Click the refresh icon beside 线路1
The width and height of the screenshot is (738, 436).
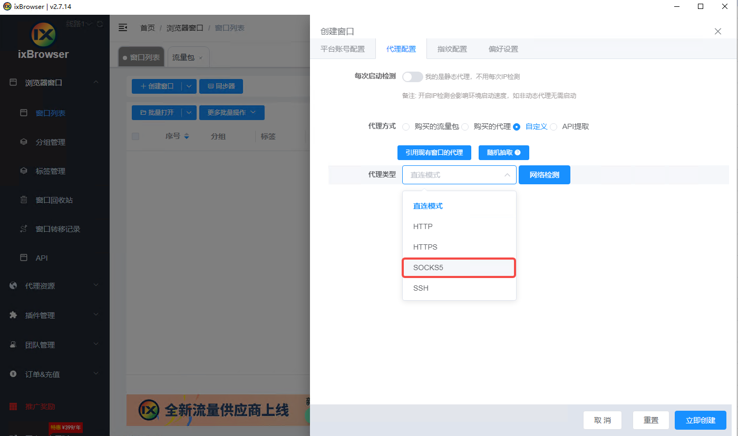click(100, 24)
